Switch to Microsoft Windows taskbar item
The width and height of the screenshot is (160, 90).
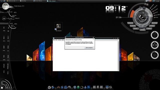click(x=38, y=1)
